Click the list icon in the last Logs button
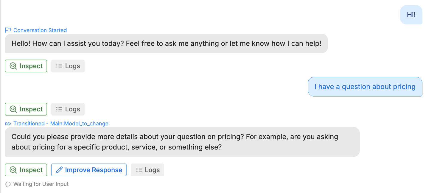426x193 pixels. click(x=139, y=170)
